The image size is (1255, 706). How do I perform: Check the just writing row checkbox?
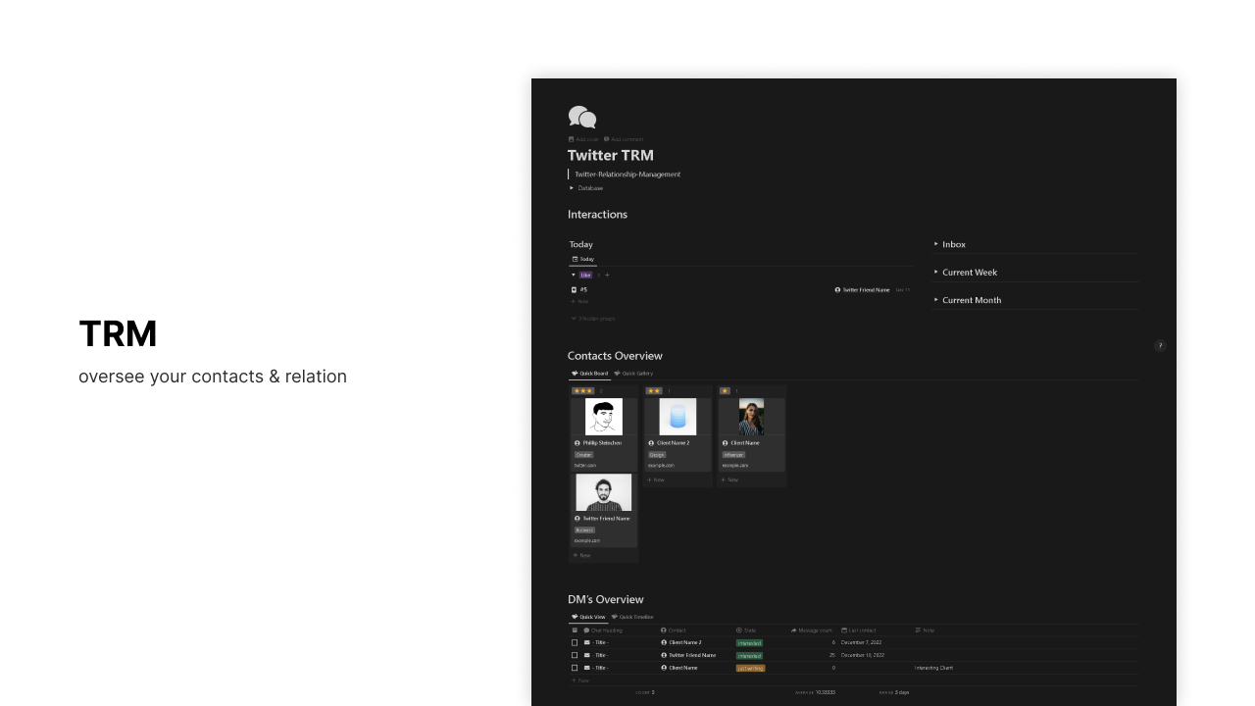coord(575,668)
